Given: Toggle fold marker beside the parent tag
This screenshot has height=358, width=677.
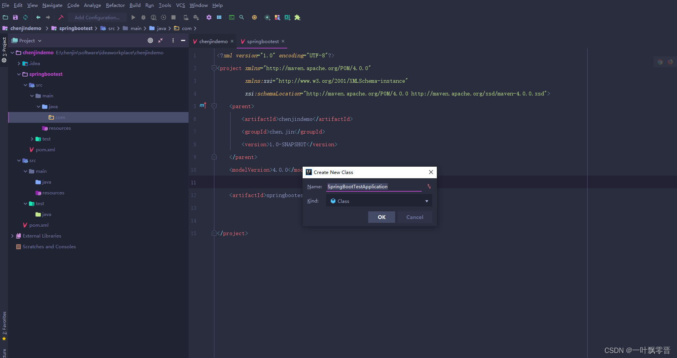Looking at the screenshot, I should point(214,106).
